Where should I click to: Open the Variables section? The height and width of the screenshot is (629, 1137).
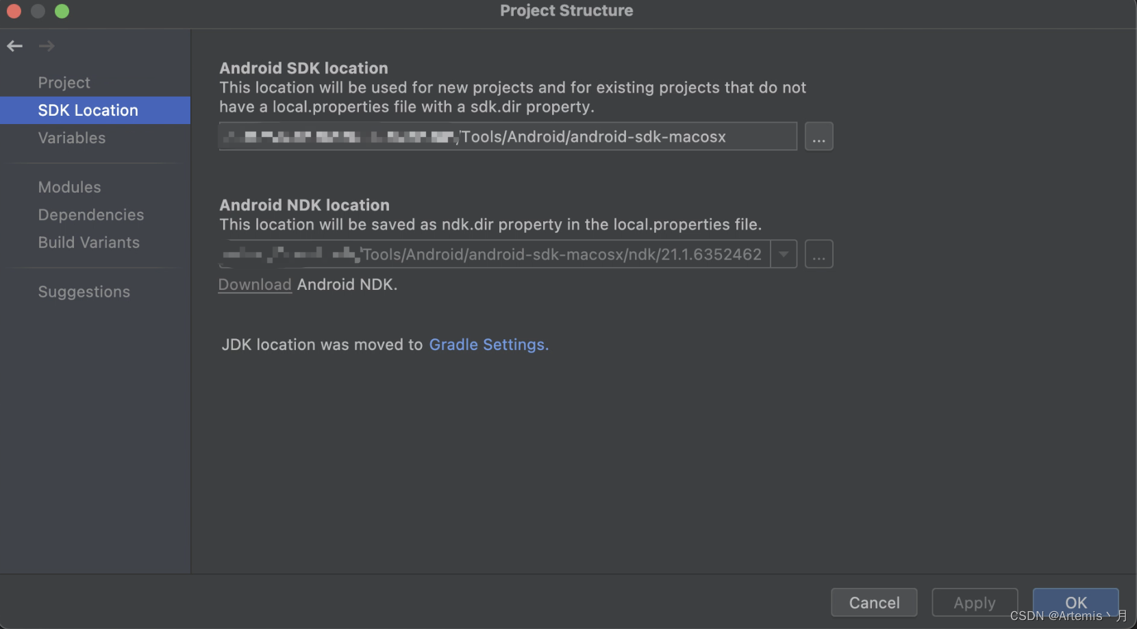pyautogui.click(x=71, y=138)
